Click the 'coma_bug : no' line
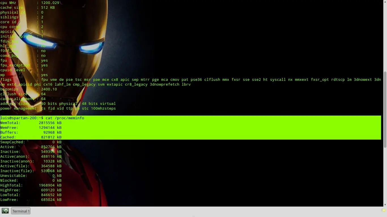The height and width of the screenshot is (217, 387). coord(23,56)
